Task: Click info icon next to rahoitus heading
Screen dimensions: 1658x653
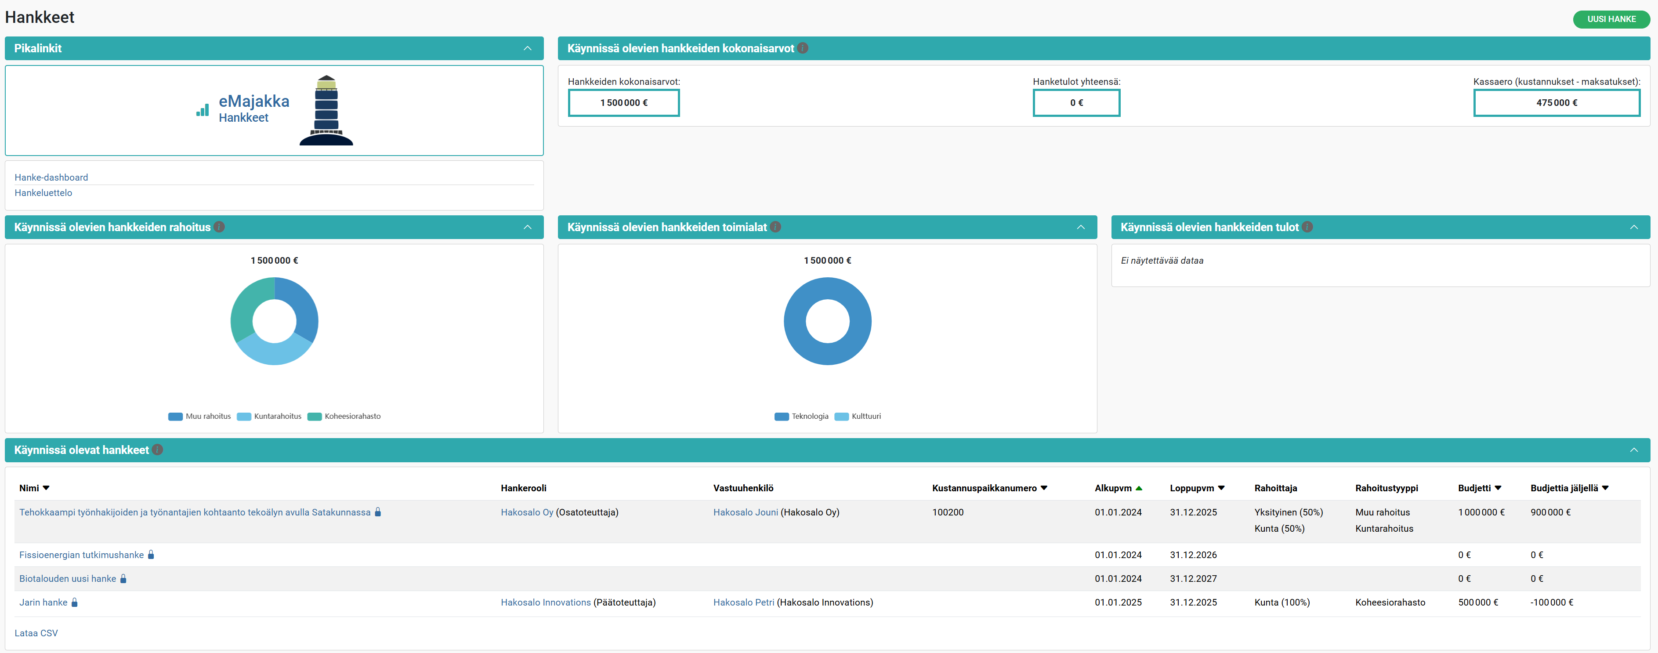Action: point(220,227)
